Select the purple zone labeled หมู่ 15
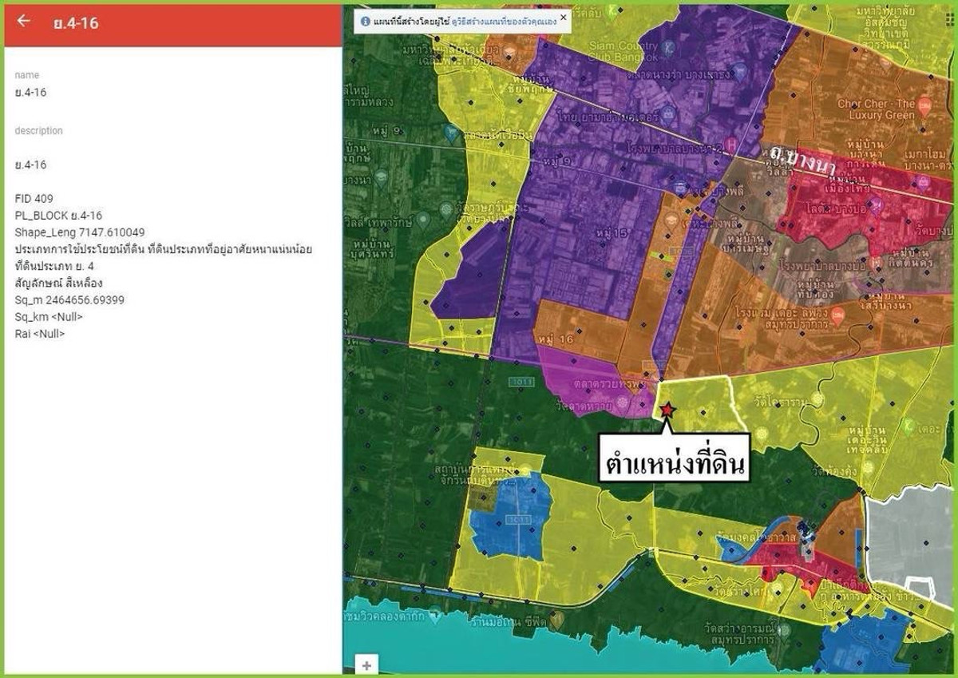Screen dimensions: 958x678 [575, 264]
